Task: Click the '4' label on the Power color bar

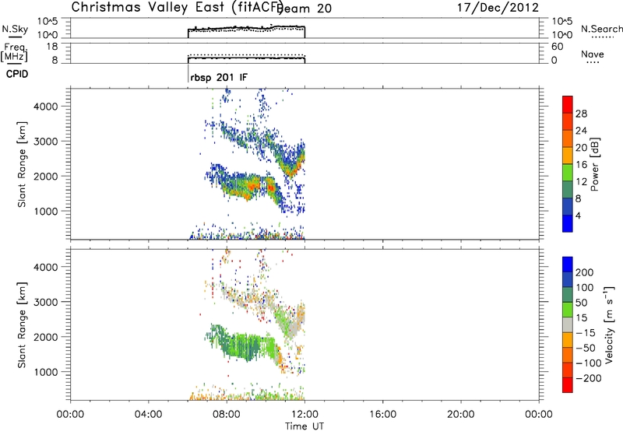Action: pyautogui.click(x=578, y=215)
